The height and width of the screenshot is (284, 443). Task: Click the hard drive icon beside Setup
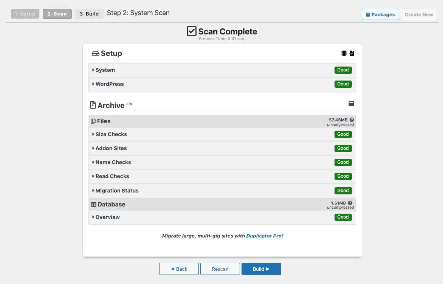point(96,53)
